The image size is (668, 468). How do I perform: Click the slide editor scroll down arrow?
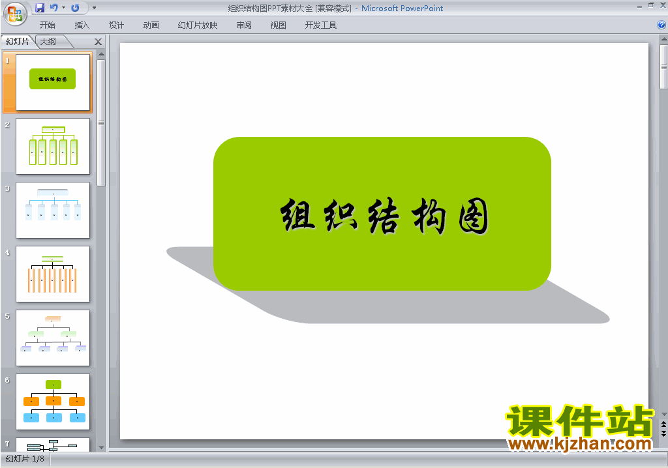point(663,414)
